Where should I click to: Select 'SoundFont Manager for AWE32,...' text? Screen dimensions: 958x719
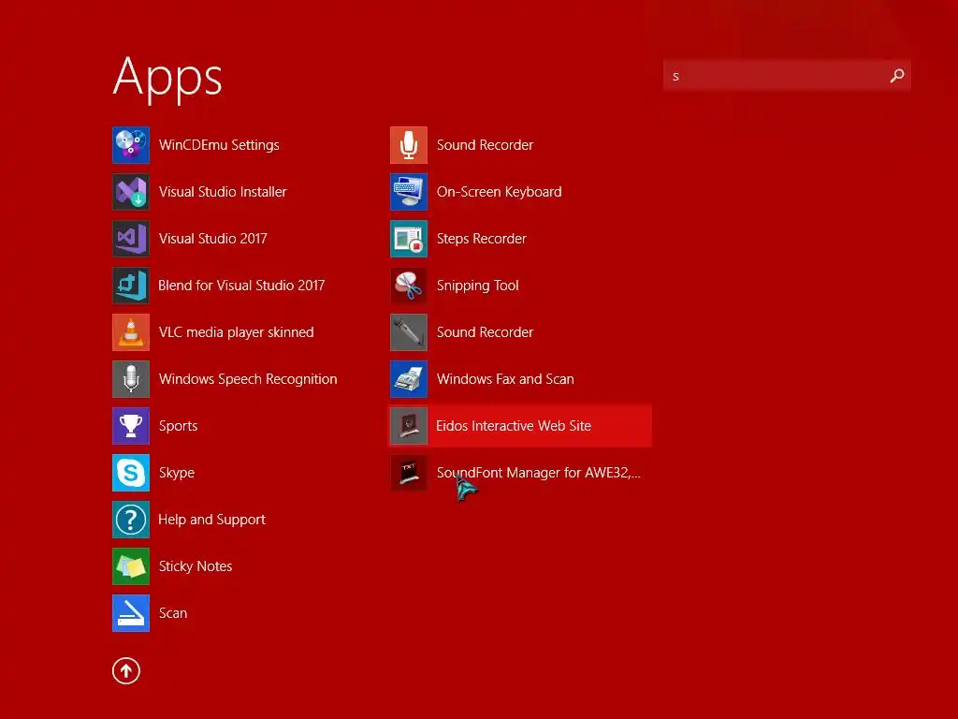538,473
